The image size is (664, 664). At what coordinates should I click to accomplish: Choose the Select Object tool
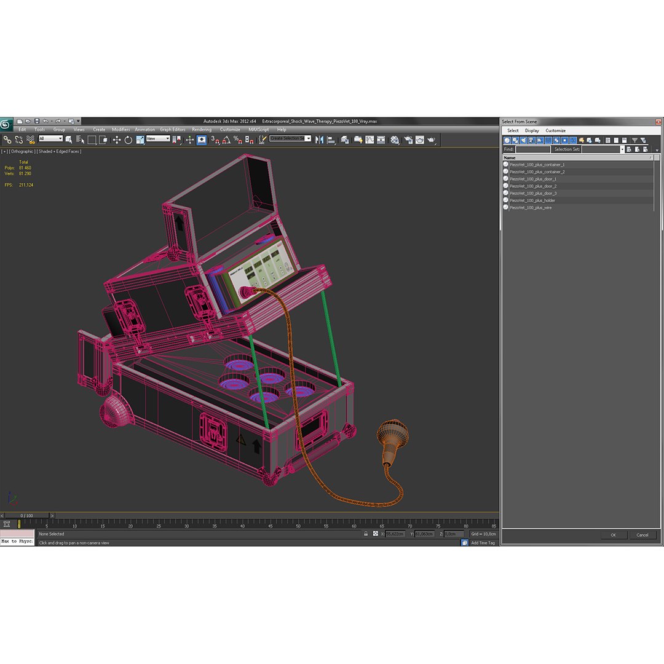click(69, 140)
